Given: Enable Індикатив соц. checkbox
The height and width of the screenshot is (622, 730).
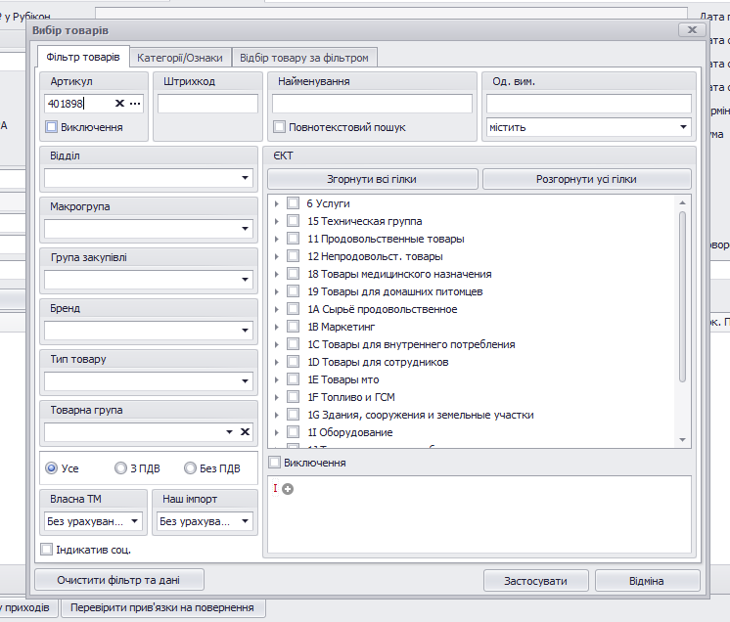Looking at the screenshot, I should click(x=46, y=549).
